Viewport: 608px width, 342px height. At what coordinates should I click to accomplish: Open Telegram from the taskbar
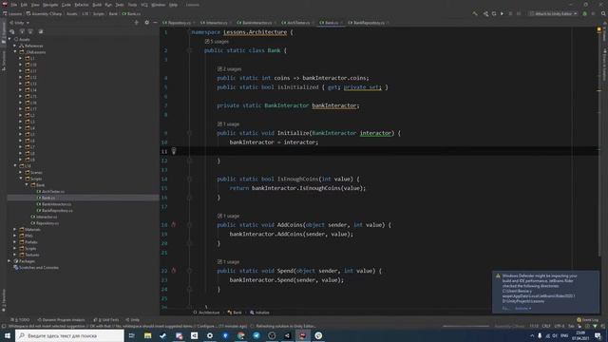(x=256, y=335)
